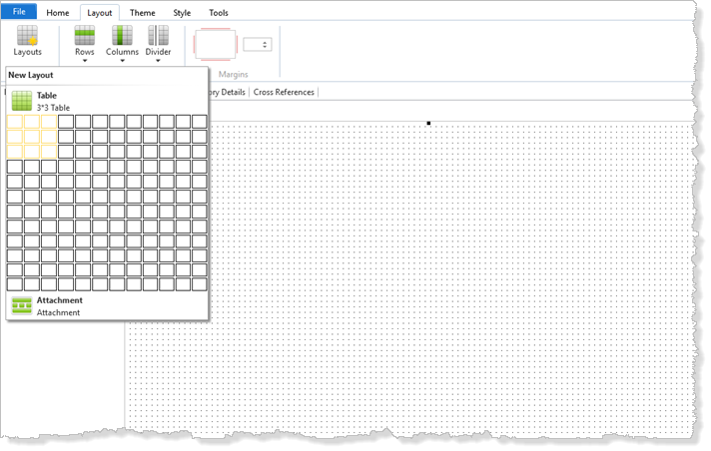Screen dimensions: 711x451
Task: Expand the Rows dropdown arrow
Action: 85,61
